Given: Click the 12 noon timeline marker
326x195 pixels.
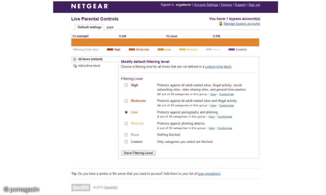Looking at the screenshot, I should pyautogui.click(x=172, y=36).
